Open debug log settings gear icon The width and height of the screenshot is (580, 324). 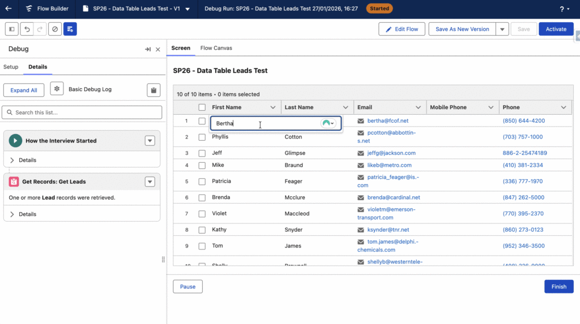click(x=57, y=89)
